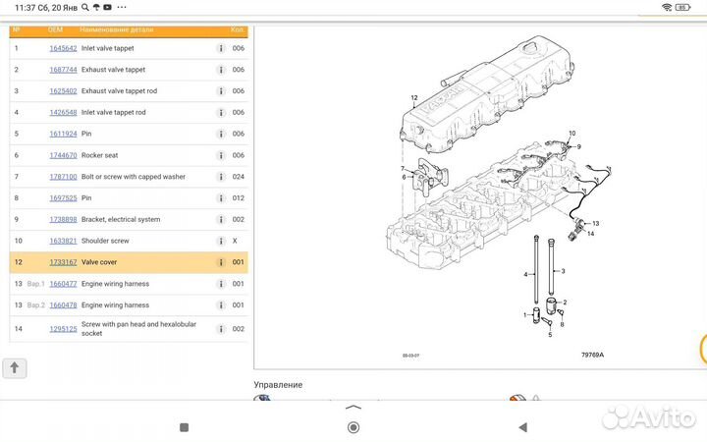Tap the scroll-to-top arrow button

click(x=15, y=368)
